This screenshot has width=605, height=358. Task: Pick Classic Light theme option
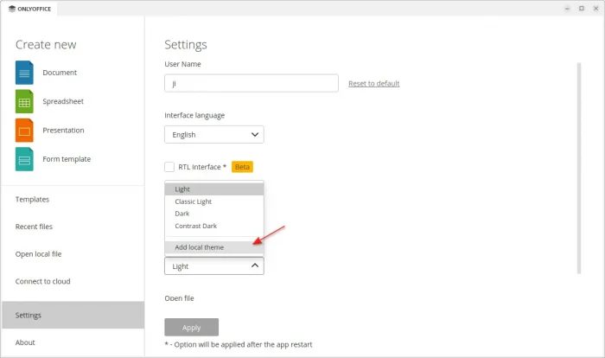[193, 201]
